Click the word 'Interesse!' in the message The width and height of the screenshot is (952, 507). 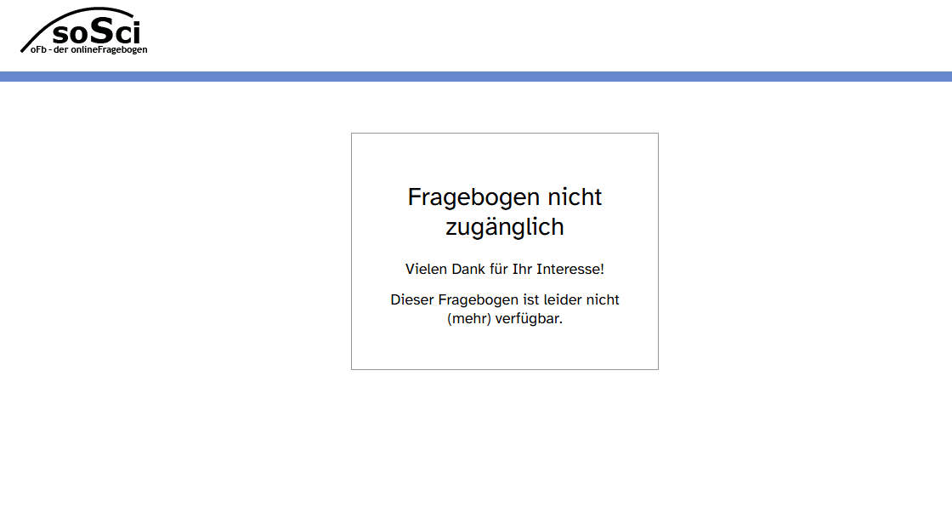pyautogui.click(x=571, y=269)
